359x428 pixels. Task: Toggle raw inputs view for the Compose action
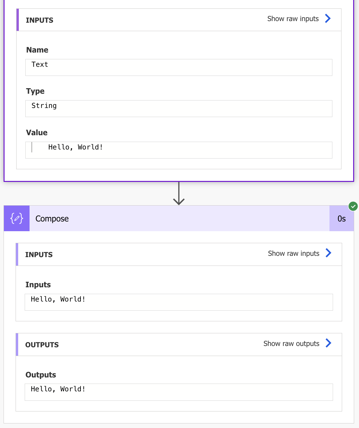click(x=294, y=253)
